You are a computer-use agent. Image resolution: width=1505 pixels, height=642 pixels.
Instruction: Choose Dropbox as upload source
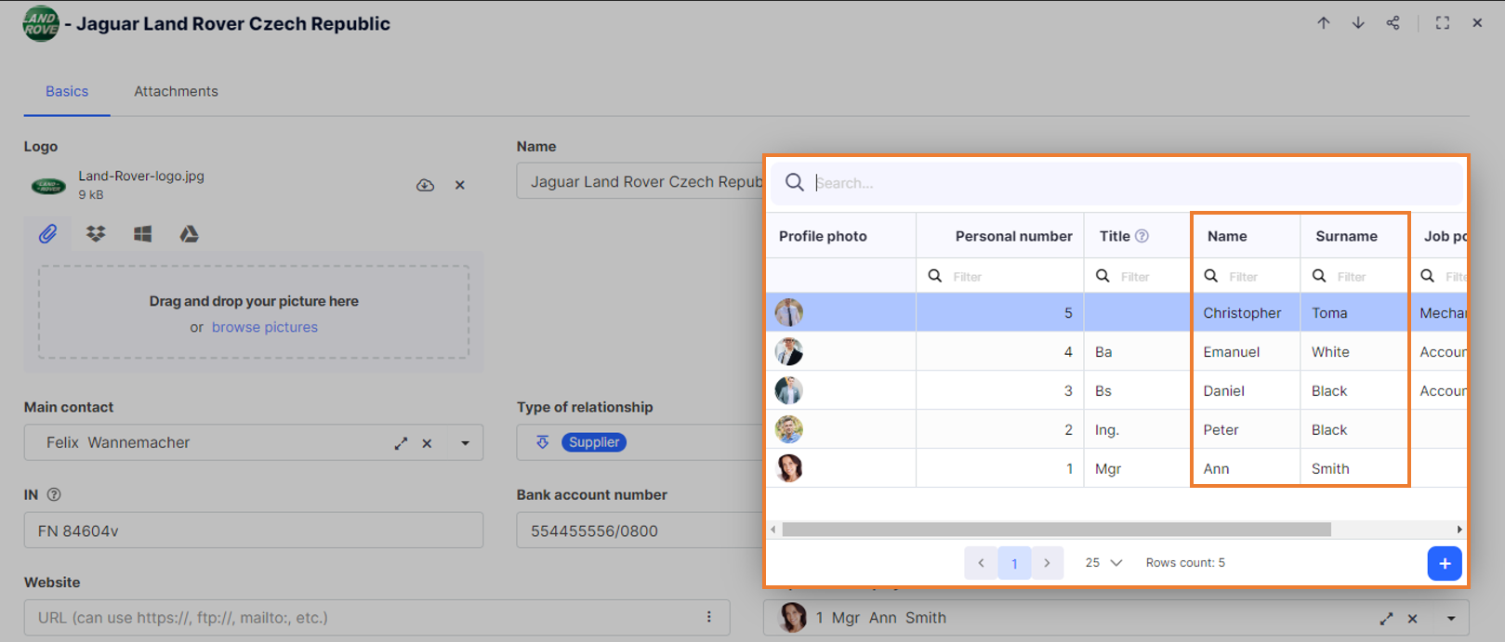[96, 234]
